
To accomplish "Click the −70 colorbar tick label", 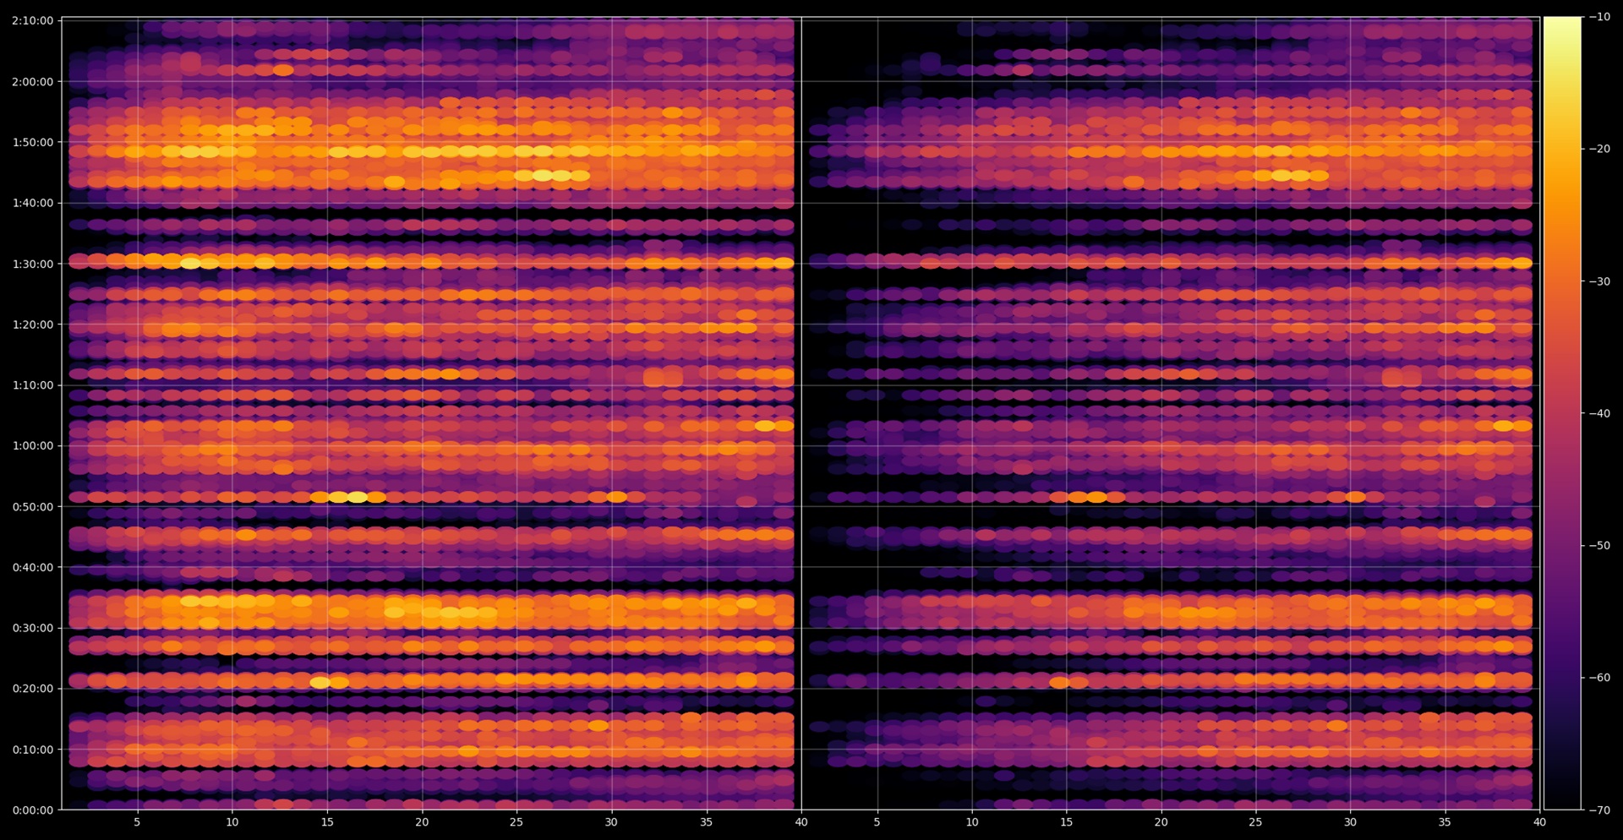I will point(1599,810).
